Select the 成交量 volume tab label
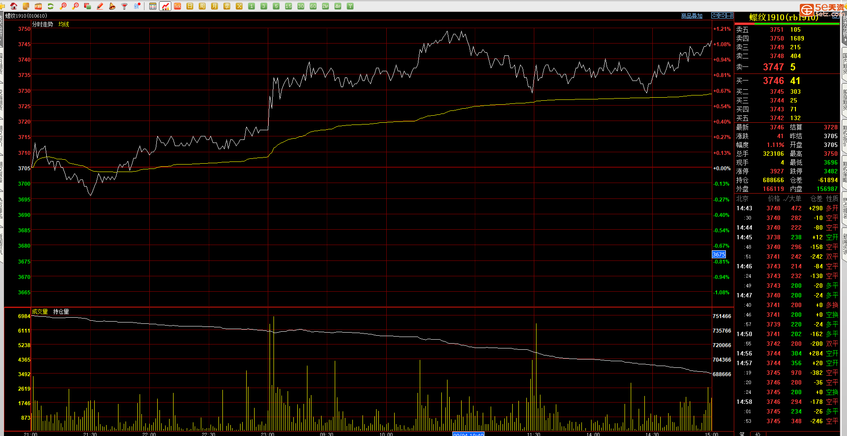Screen dimensions: 847x436 40,311
